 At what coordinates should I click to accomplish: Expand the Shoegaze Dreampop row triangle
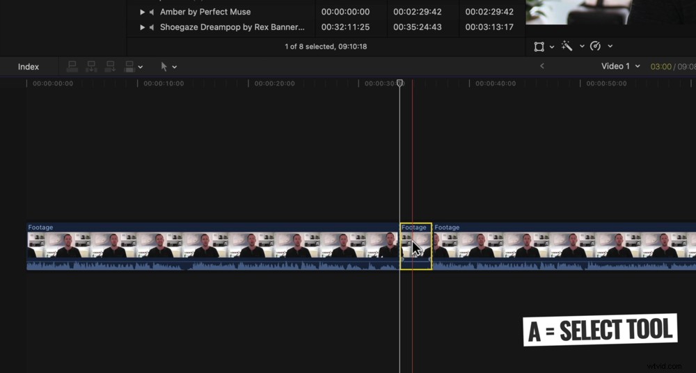click(x=143, y=27)
